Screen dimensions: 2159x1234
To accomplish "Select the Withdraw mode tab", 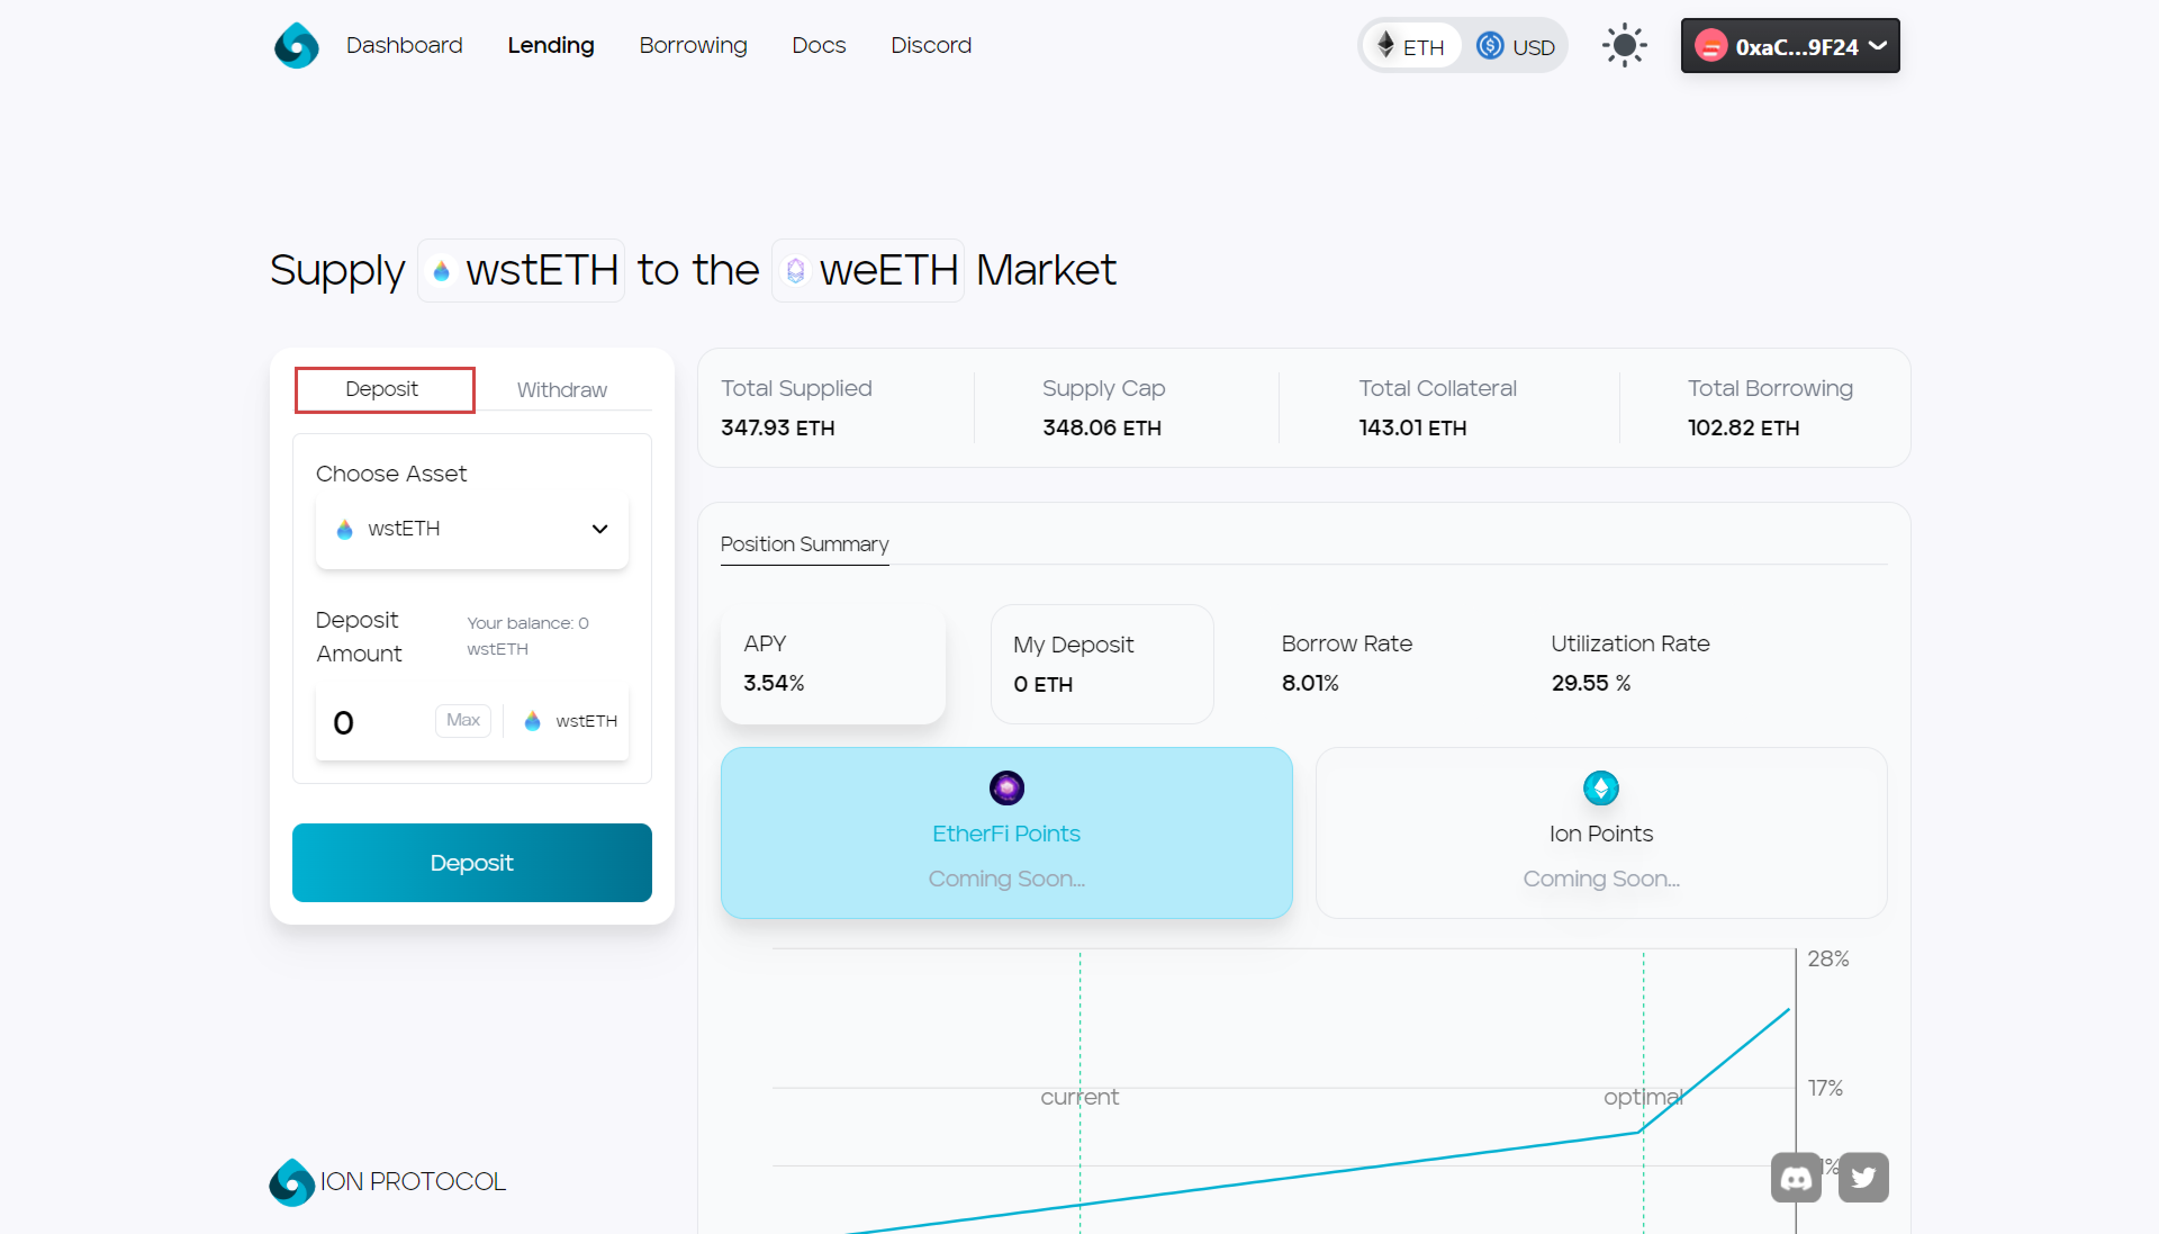I will [562, 390].
